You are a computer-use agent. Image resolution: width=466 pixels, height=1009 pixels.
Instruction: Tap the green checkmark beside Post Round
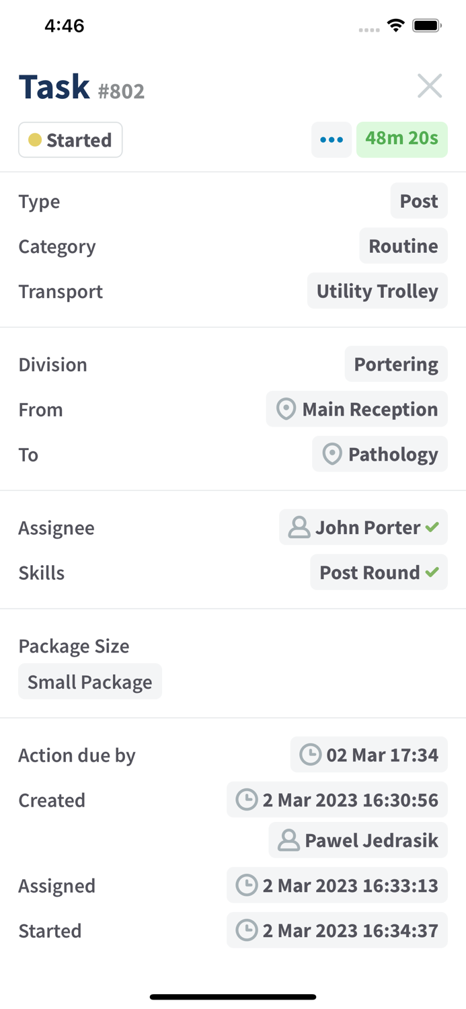tap(432, 572)
